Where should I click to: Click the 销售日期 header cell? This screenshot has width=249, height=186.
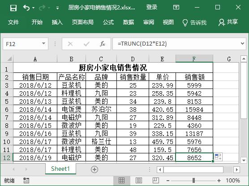pos(35,77)
